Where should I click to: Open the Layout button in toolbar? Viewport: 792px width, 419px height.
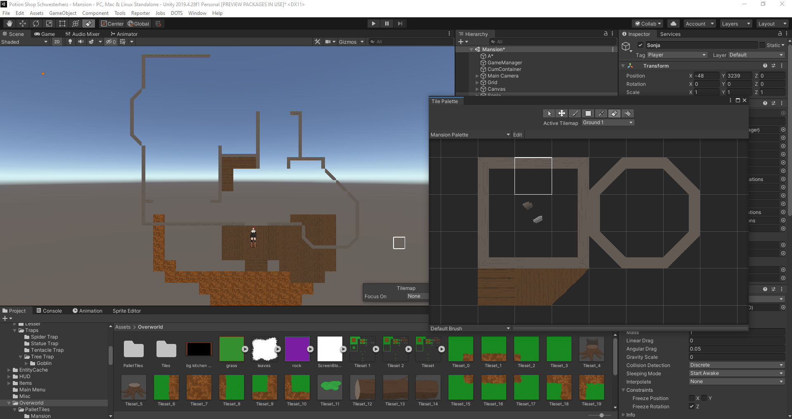(x=772, y=24)
